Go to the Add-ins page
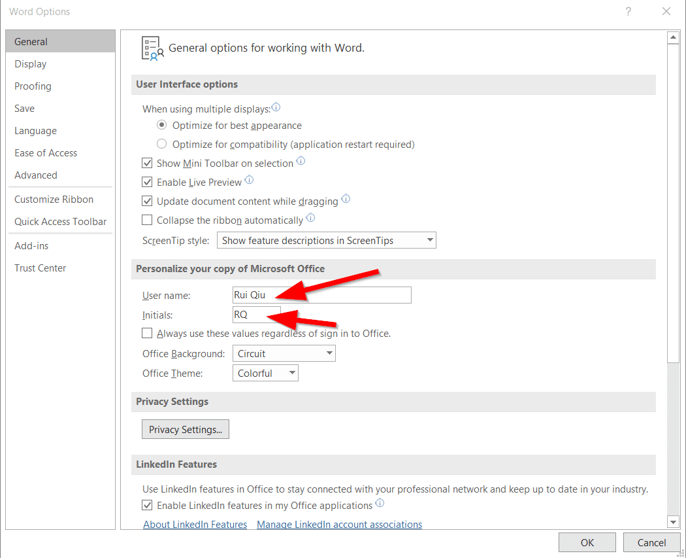 [x=60, y=246]
